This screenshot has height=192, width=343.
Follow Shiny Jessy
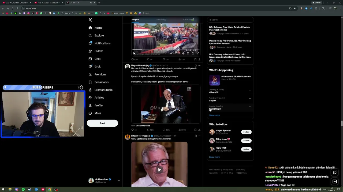[x=246, y=141]
